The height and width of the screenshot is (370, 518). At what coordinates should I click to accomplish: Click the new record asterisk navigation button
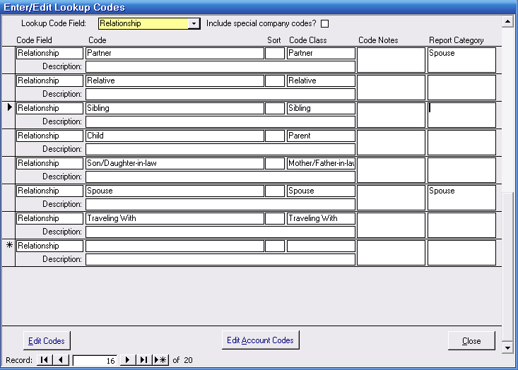[x=161, y=360]
